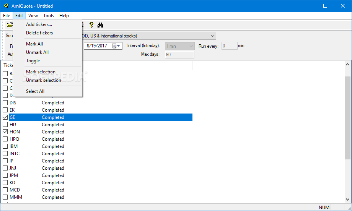Open the Help menu
This screenshot has width=352, height=211.
pos(64,15)
